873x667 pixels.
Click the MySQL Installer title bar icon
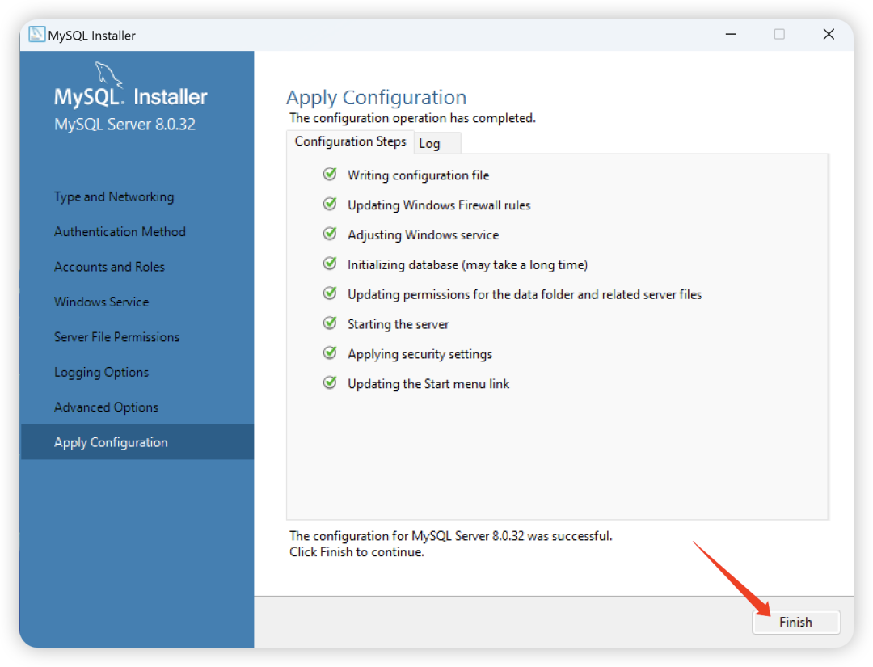(x=36, y=35)
